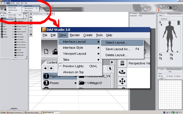Click the pan view tool in background viewport toolbar
This screenshot has width=183, height=114.
(31, 21)
